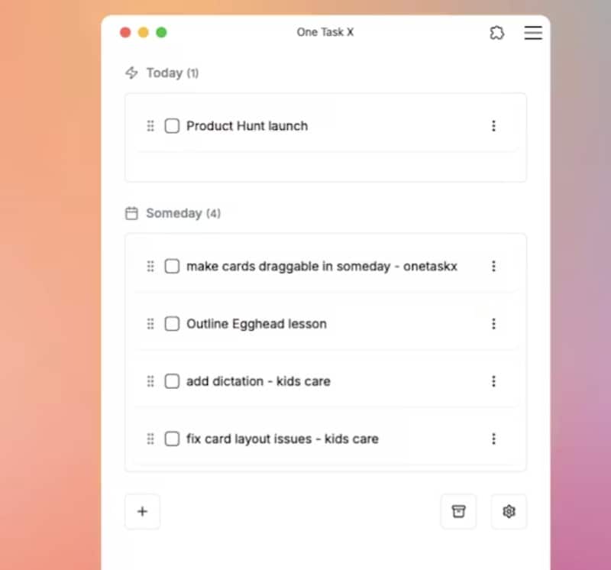Open more options for Product Hunt launch
Image resolution: width=611 pixels, height=570 pixels.
pos(493,126)
